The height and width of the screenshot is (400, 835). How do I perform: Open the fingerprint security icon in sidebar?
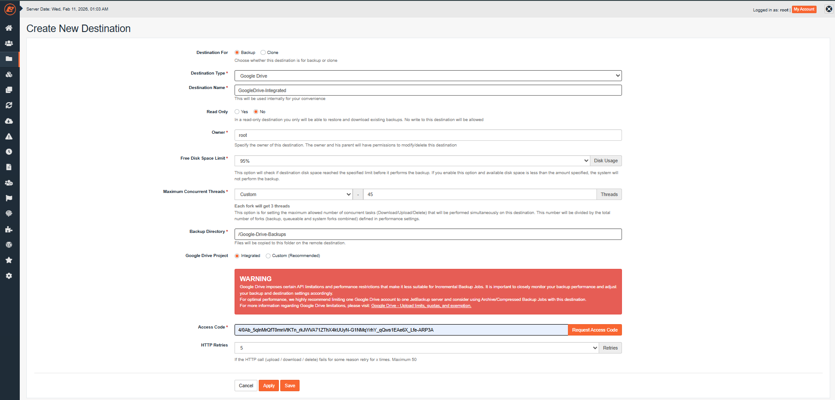[9, 214]
